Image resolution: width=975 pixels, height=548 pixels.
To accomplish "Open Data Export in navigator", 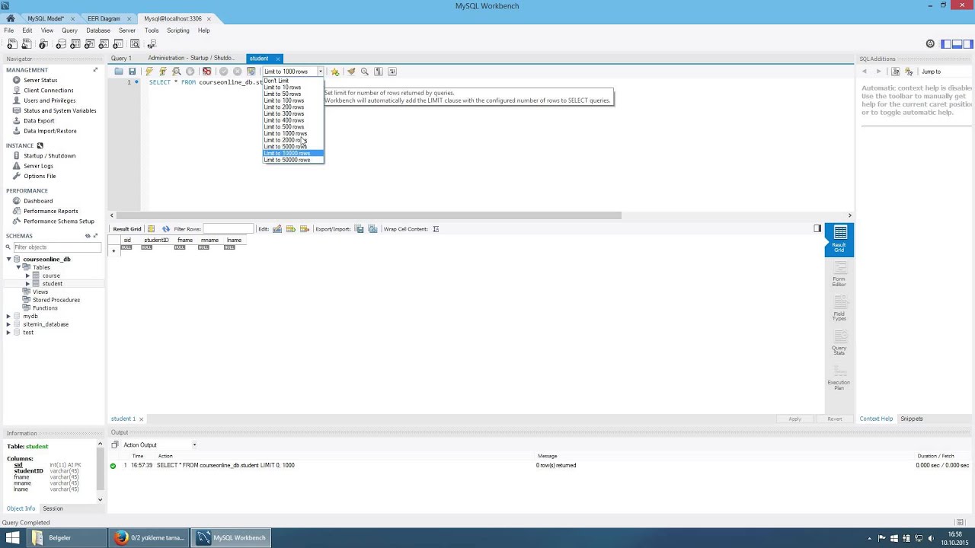I will (39, 120).
